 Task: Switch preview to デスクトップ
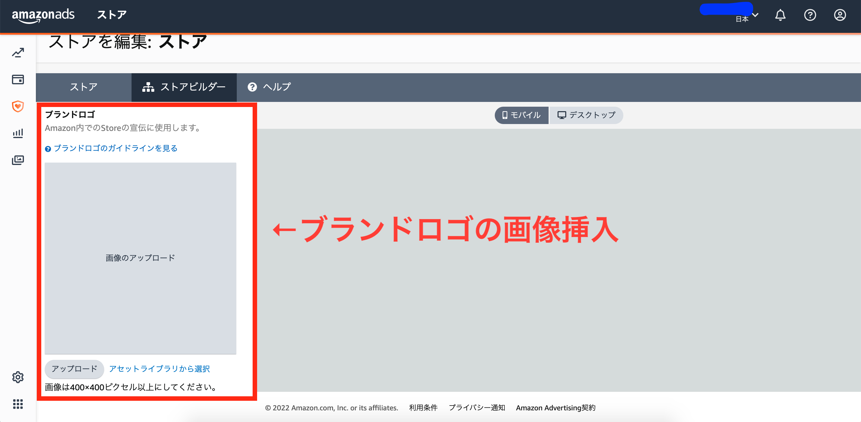(586, 115)
